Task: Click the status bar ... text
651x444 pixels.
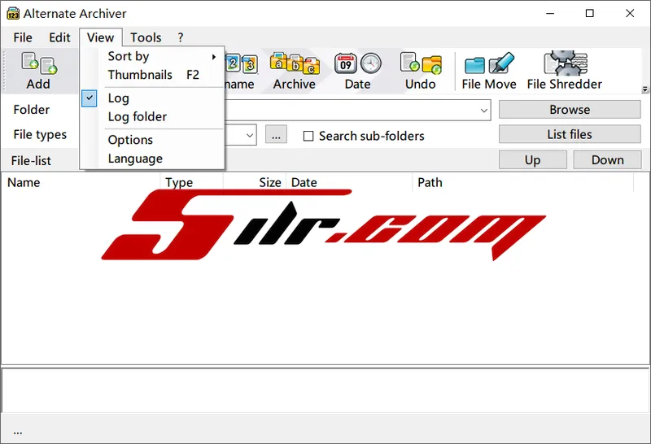Action: coord(17,433)
